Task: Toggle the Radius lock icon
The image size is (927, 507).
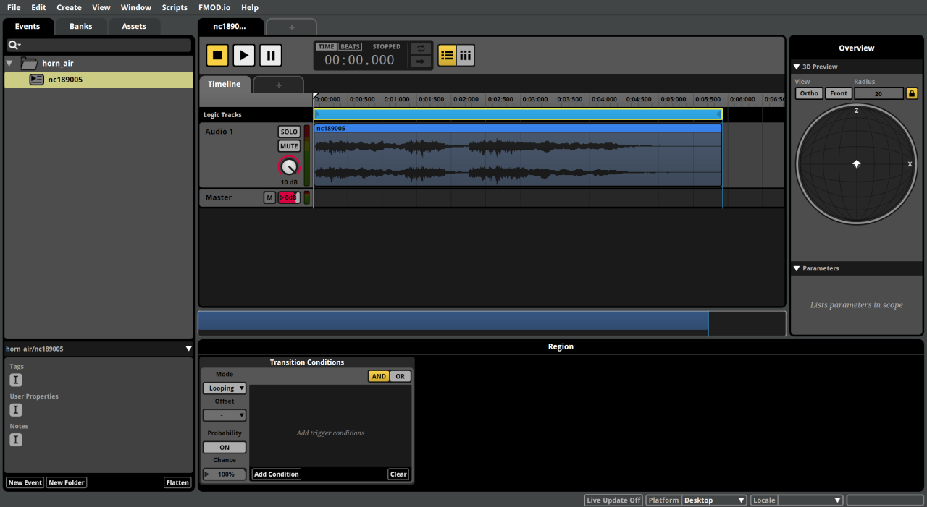Action: 911,93
